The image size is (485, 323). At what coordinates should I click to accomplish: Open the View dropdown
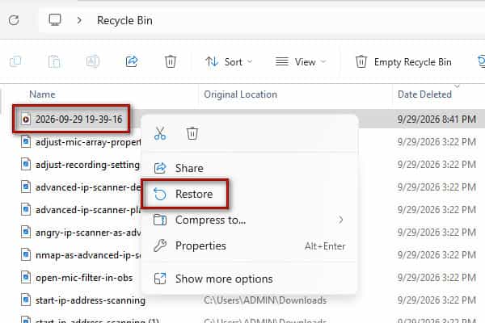301,62
